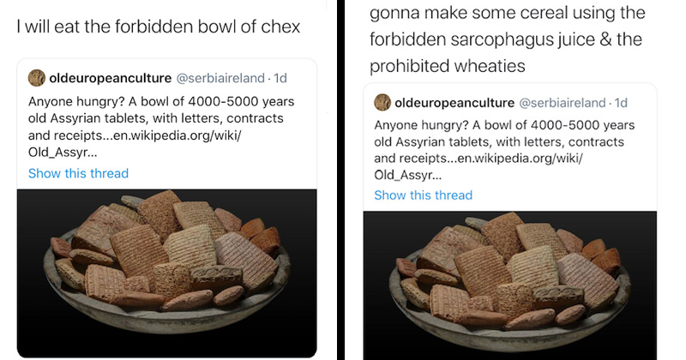This screenshot has height=360, width=686.
Task: Click "Show this thread" under the wheaties tweet
Action: coord(424,195)
